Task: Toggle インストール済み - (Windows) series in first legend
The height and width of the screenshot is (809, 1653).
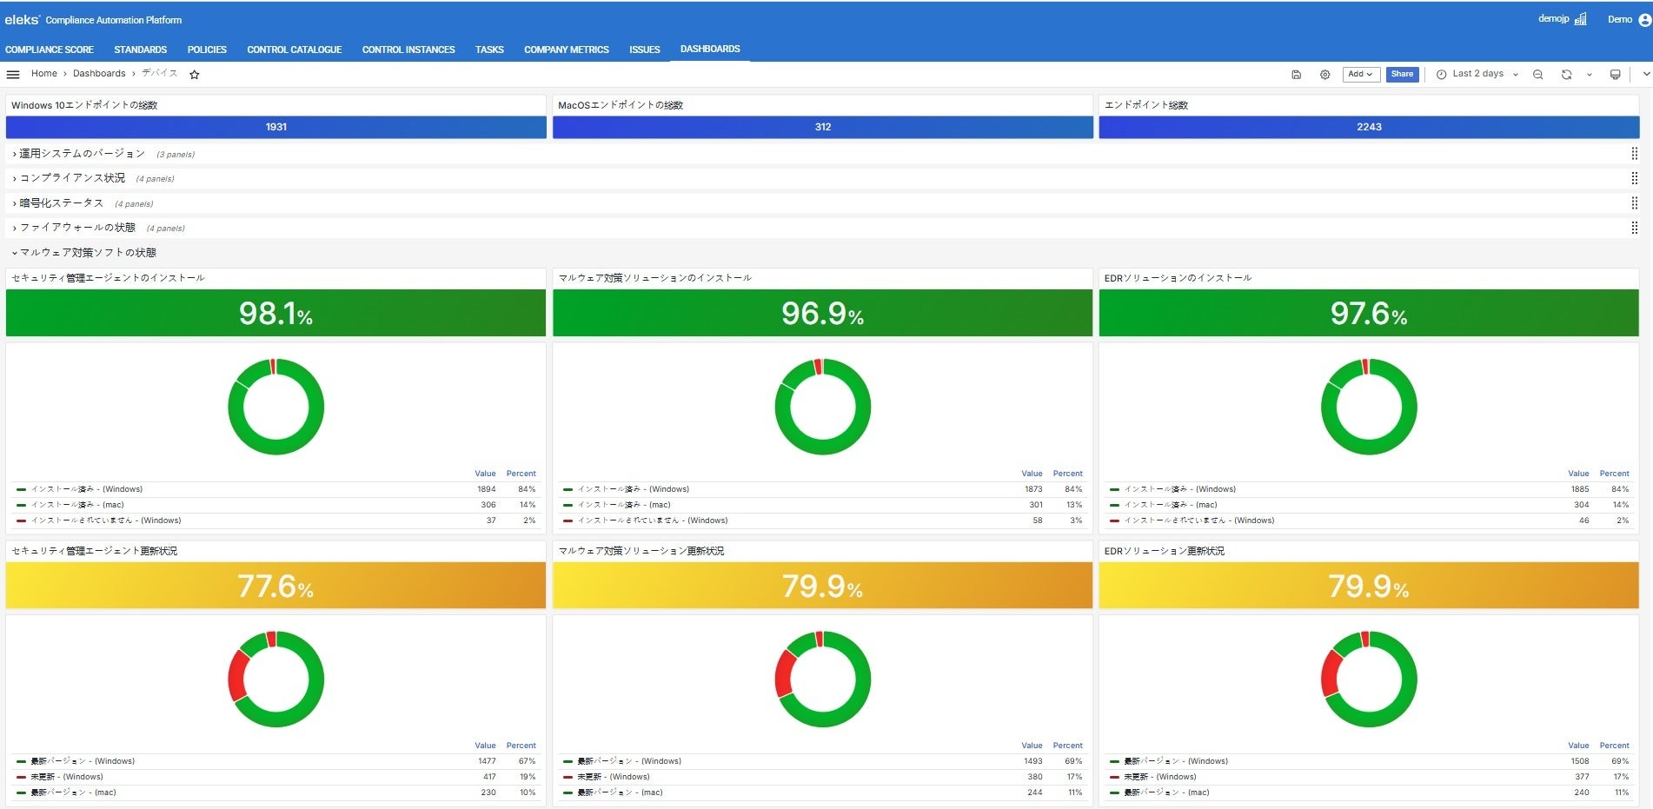Action: [x=86, y=489]
